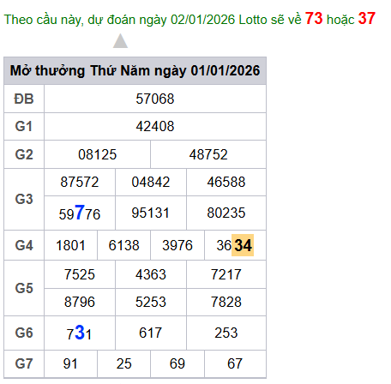Click G5 number 7217

point(226,274)
